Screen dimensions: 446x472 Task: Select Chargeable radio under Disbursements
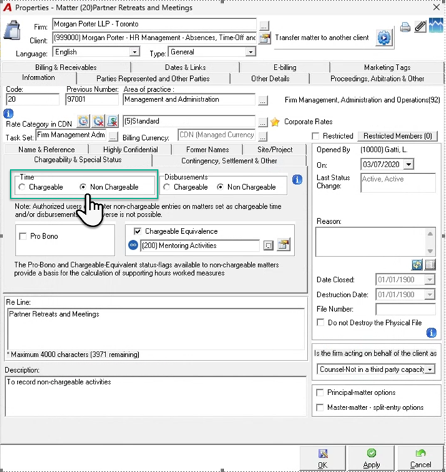click(x=167, y=187)
